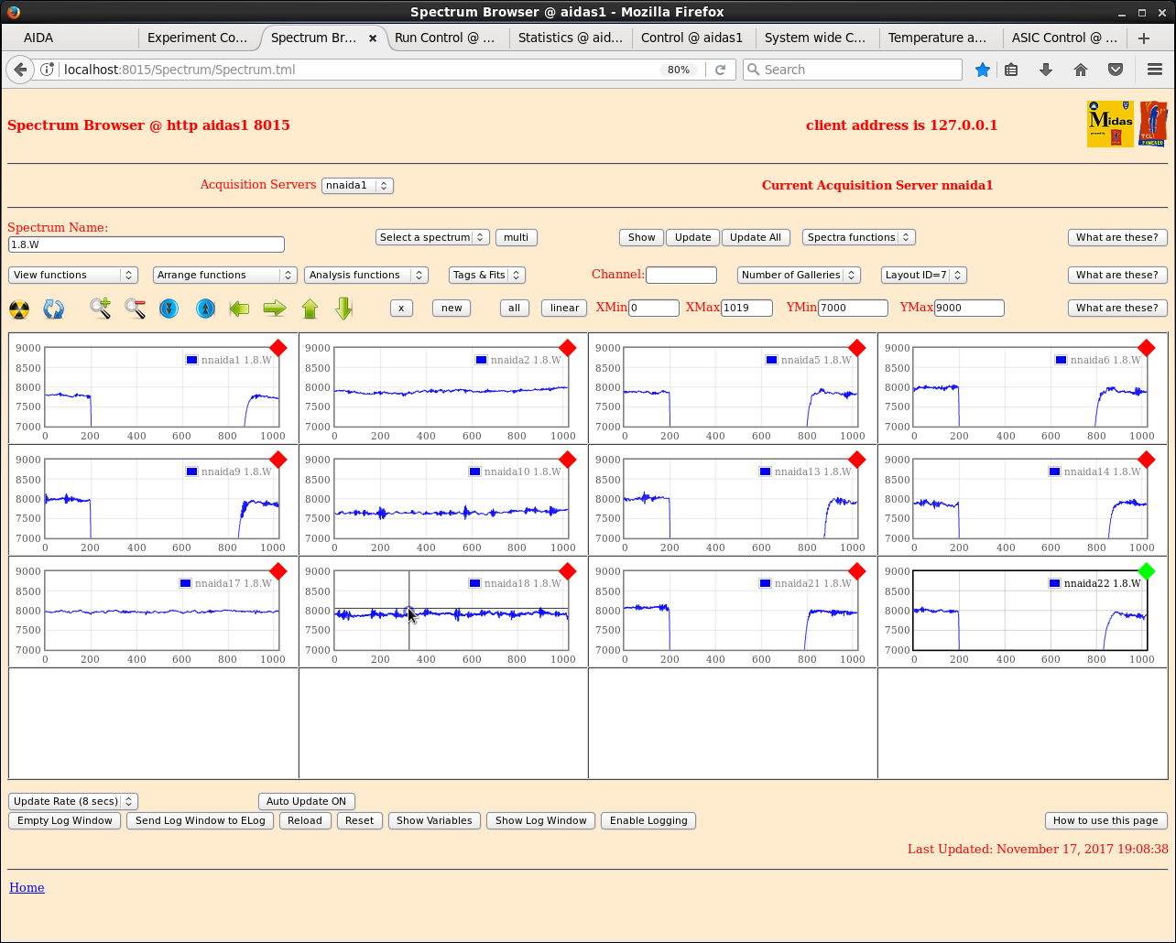
Task: Follow the Home link
Action: coord(27,887)
